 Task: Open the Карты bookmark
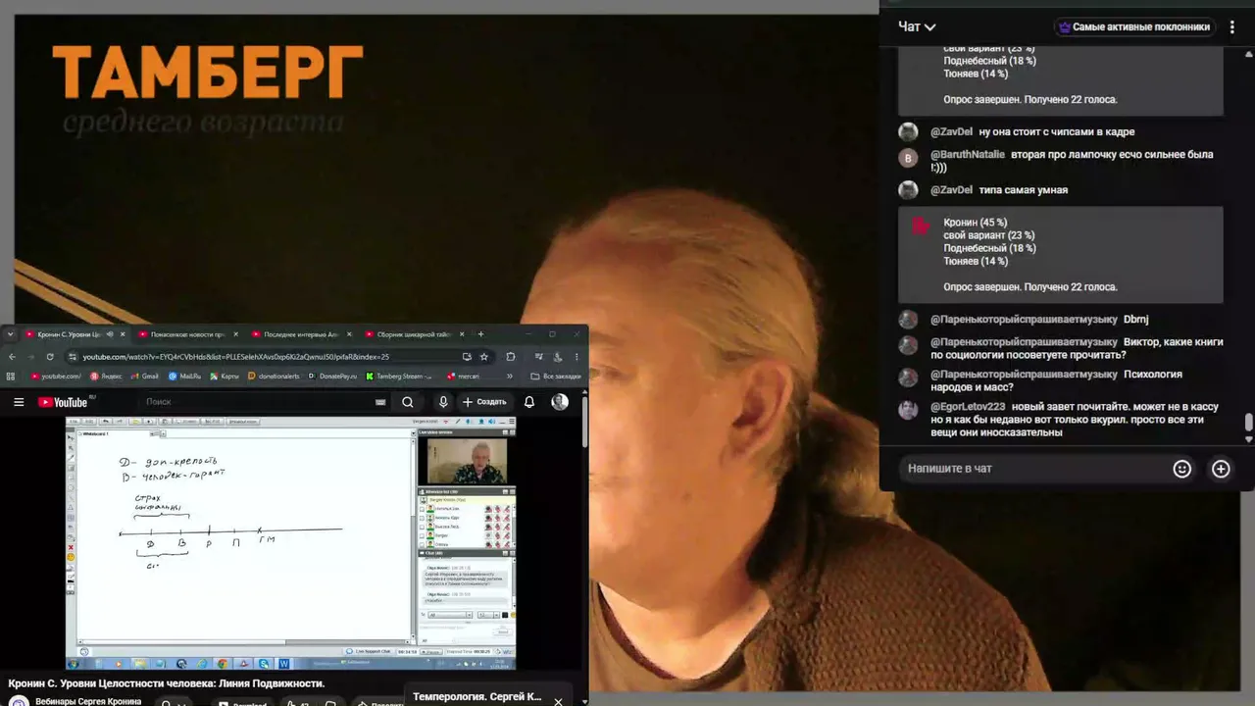(225, 376)
